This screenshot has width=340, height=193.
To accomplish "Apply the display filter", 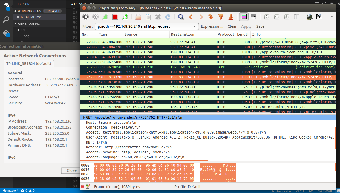I will tap(246, 26).
